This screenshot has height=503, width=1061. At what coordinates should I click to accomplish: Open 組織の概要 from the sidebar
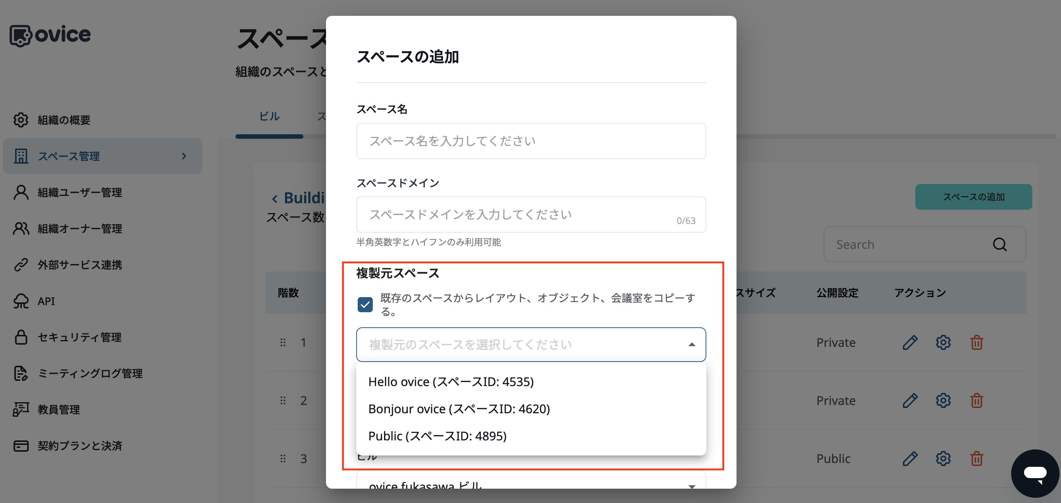[x=64, y=120]
